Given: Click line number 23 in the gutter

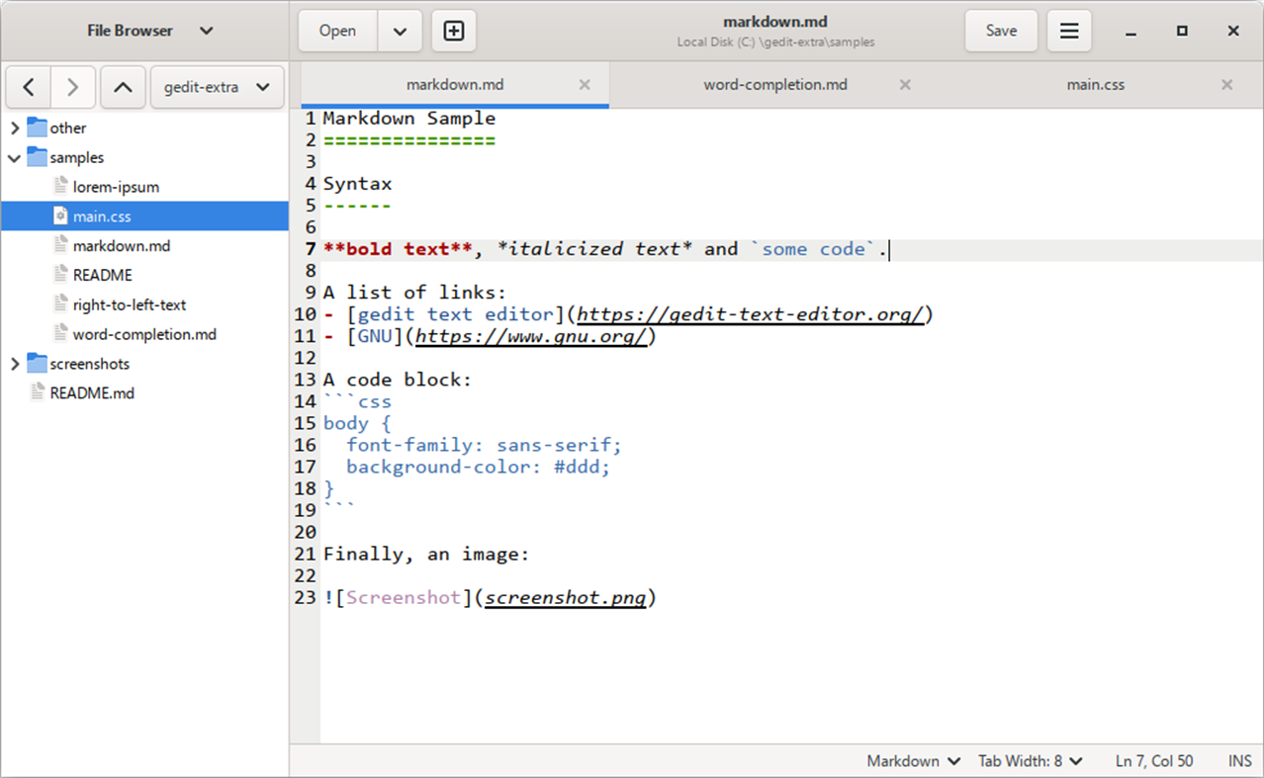Looking at the screenshot, I should [305, 597].
